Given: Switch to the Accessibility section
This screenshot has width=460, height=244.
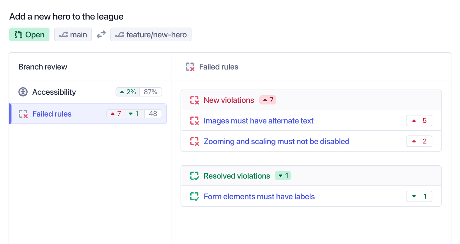Looking at the screenshot, I should click(54, 92).
